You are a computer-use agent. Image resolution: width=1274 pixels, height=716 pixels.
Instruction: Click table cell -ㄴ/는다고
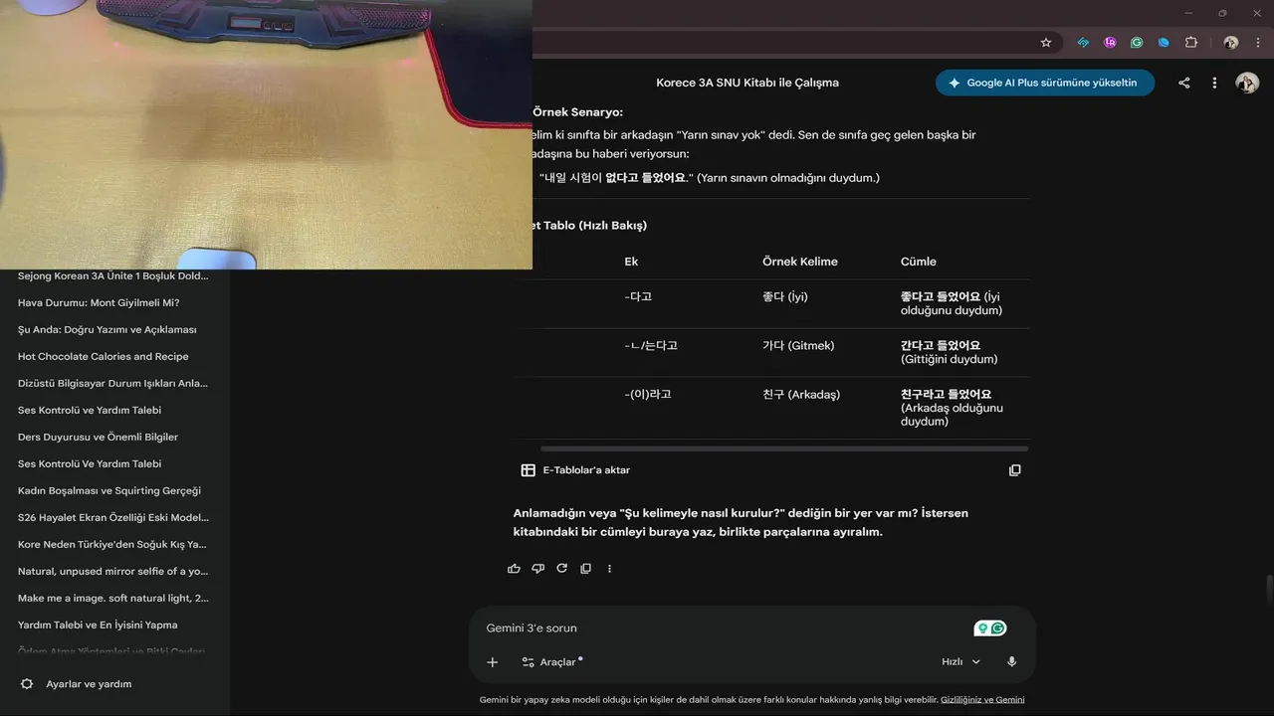click(651, 345)
